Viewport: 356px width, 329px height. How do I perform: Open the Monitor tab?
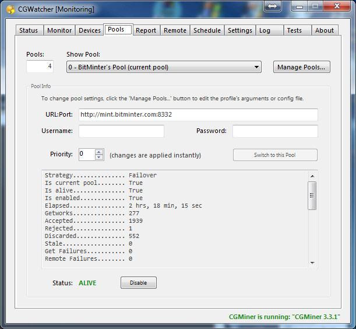coord(59,30)
